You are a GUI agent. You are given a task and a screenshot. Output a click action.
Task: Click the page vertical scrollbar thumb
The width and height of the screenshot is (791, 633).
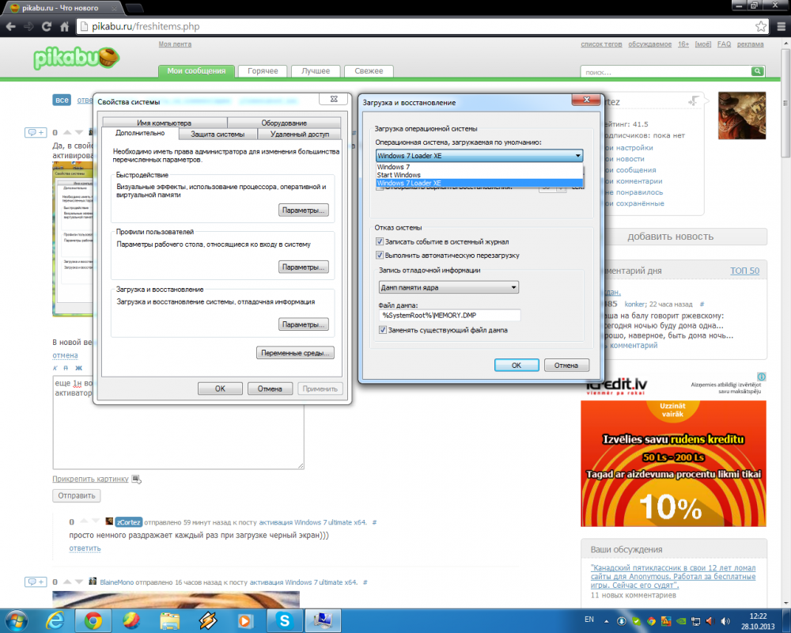(x=785, y=104)
